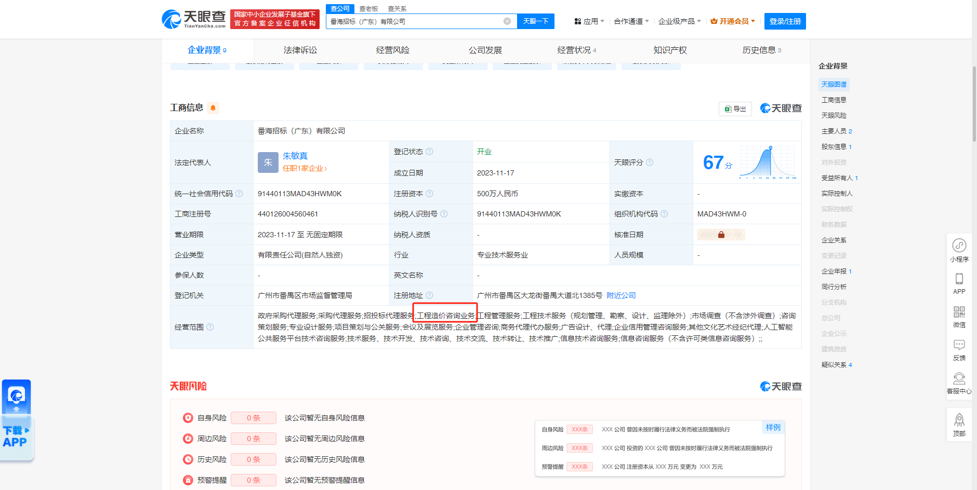The width and height of the screenshot is (977, 490).
Task: Click the 下载APP floating banner
Action: pos(17,419)
